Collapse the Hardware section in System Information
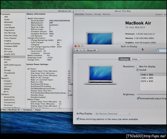The image size is (167, 139). 1,14
